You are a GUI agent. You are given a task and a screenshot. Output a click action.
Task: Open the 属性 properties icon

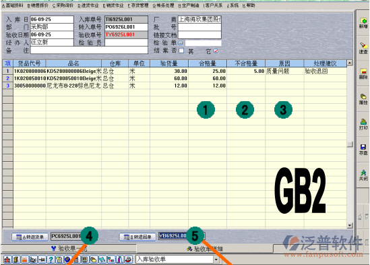363,99
